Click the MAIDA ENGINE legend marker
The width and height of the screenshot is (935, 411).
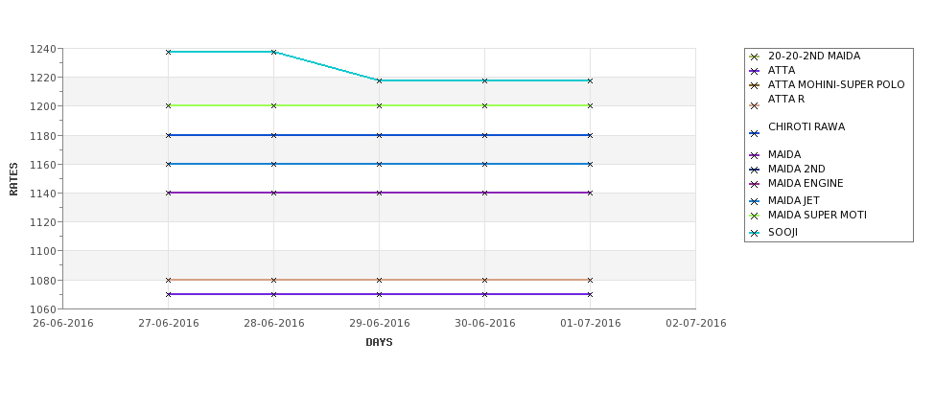[x=755, y=185]
